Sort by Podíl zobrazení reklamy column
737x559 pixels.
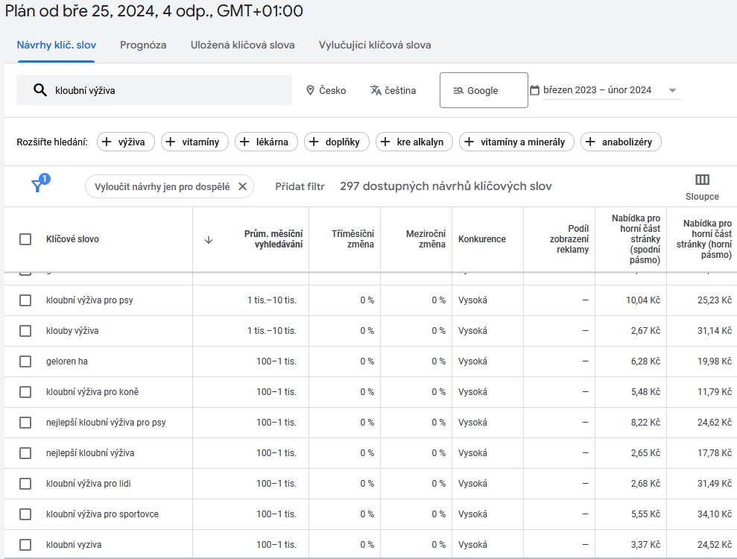[x=569, y=239]
